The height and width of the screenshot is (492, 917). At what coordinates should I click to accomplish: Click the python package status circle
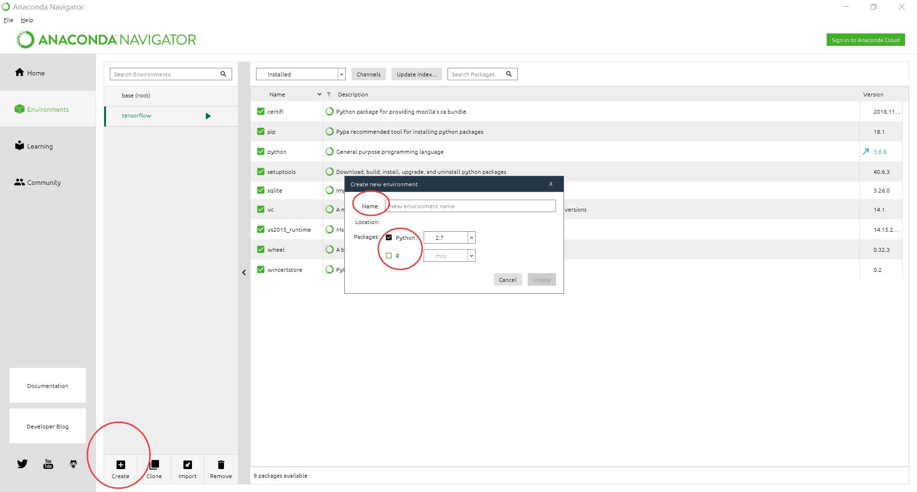pyautogui.click(x=330, y=151)
